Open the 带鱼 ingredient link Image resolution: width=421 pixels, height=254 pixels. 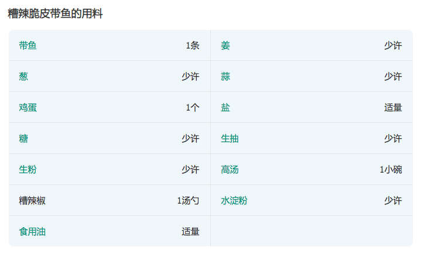coord(28,46)
